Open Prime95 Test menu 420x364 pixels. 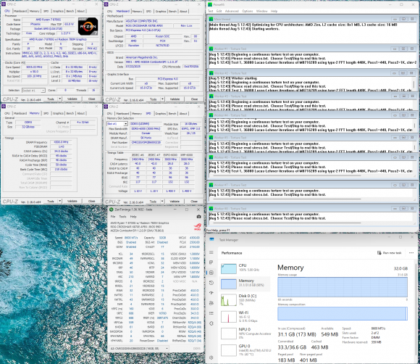[x=211, y=11]
